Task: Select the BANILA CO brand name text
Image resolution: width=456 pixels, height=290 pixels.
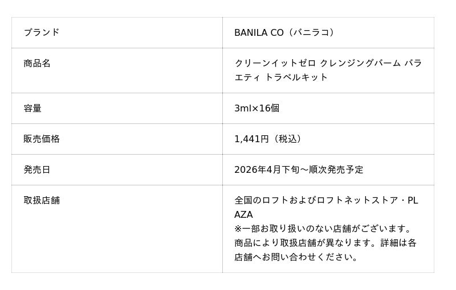Action: 259,33
